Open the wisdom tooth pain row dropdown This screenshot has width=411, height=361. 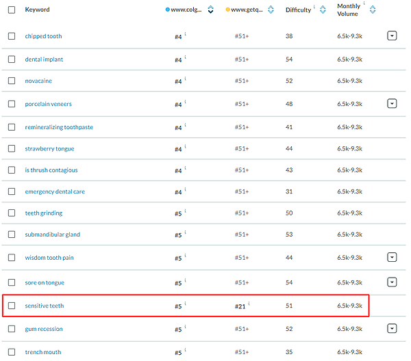click(392, 258)
